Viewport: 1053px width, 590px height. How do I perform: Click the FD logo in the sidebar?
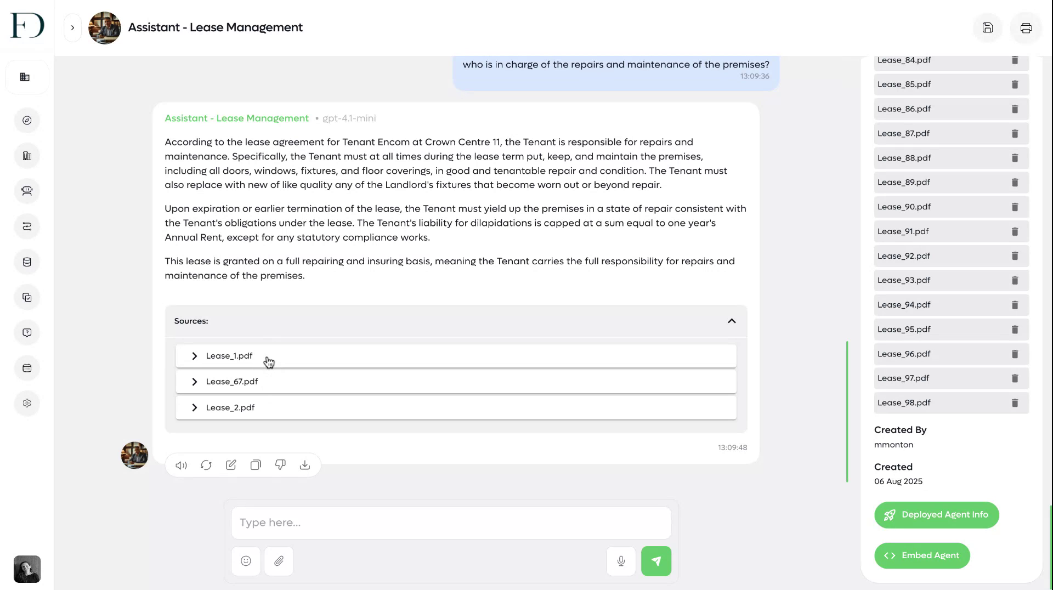pyautogui.click(x=27, y=26)
